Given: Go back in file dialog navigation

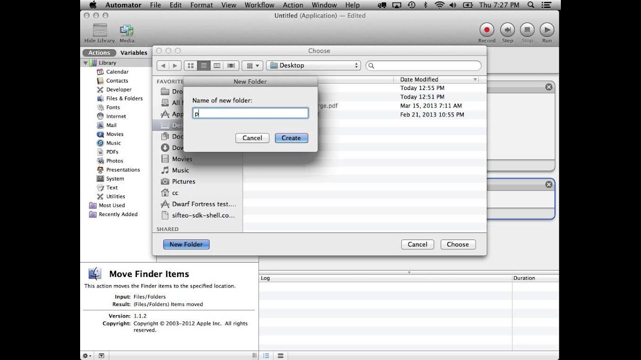Looking at the screenshot, I should coord(163,65).
